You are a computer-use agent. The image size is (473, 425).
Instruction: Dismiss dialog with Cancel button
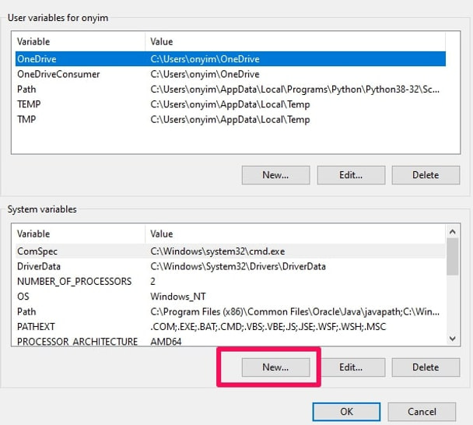422,412
